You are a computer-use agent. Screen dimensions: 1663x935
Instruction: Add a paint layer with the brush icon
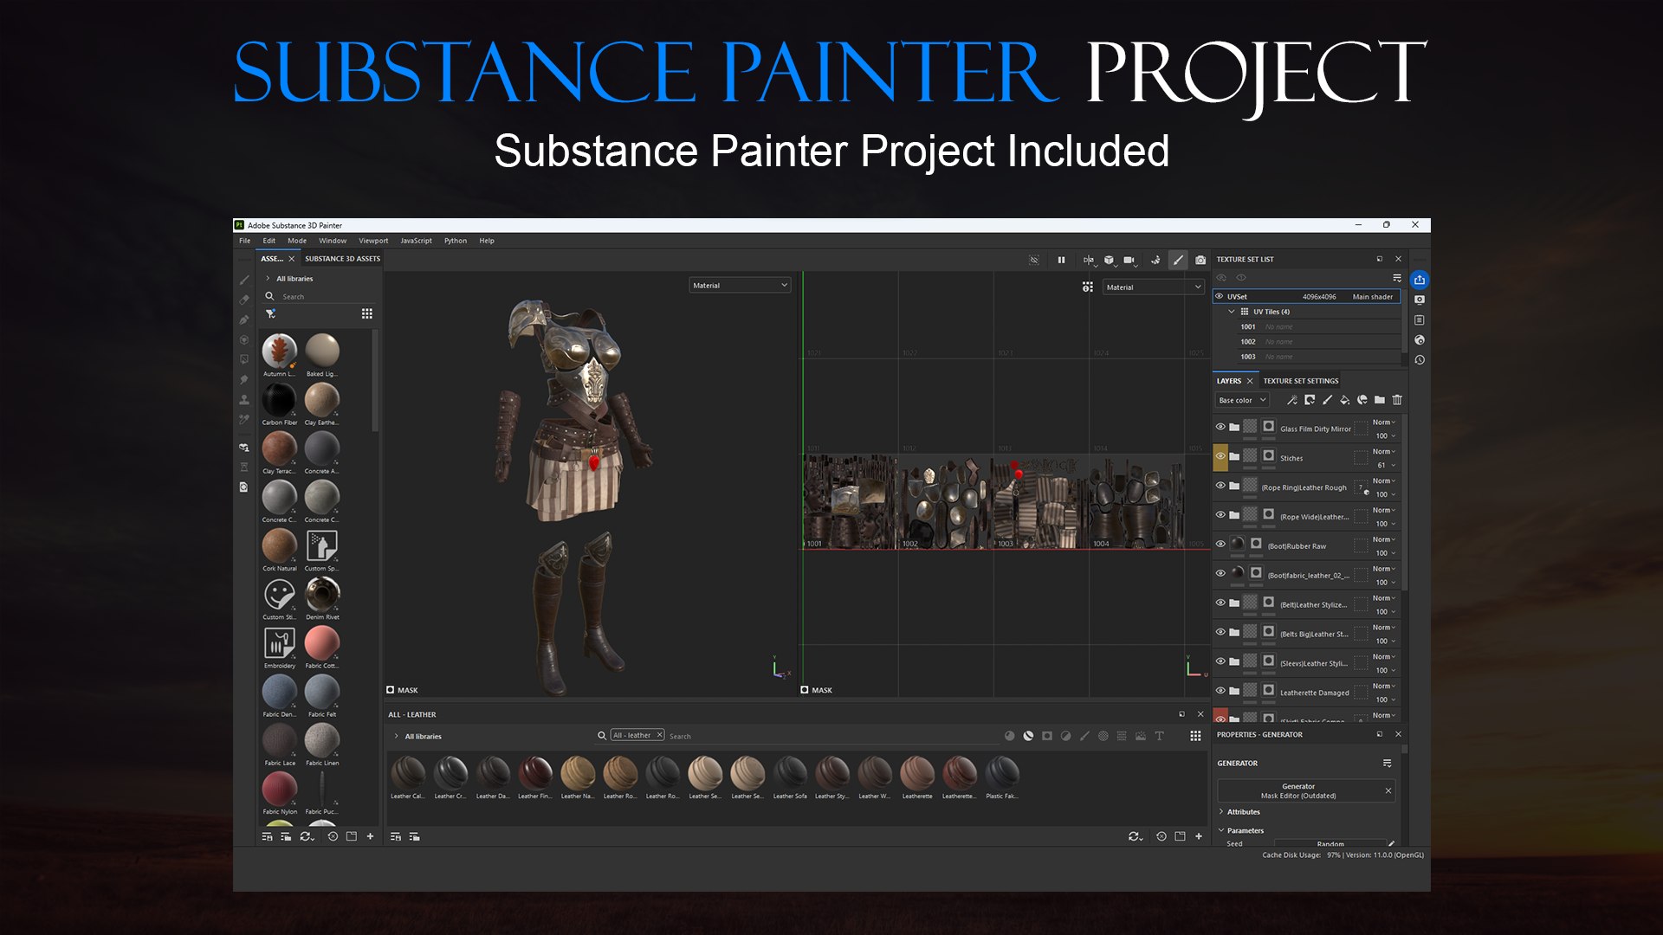(1327, 400)
